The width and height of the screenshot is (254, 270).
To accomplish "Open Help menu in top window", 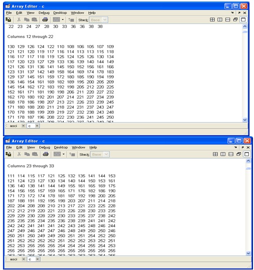I will coord(92,13).
